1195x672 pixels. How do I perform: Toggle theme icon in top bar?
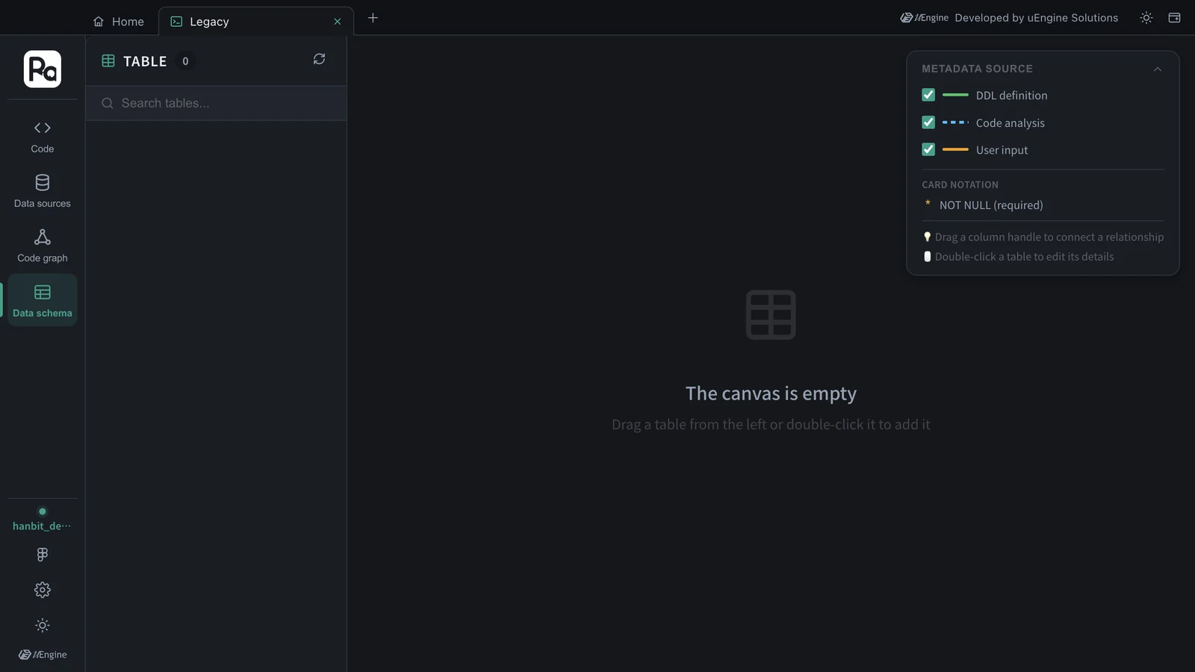click(x=1146, y=18)
